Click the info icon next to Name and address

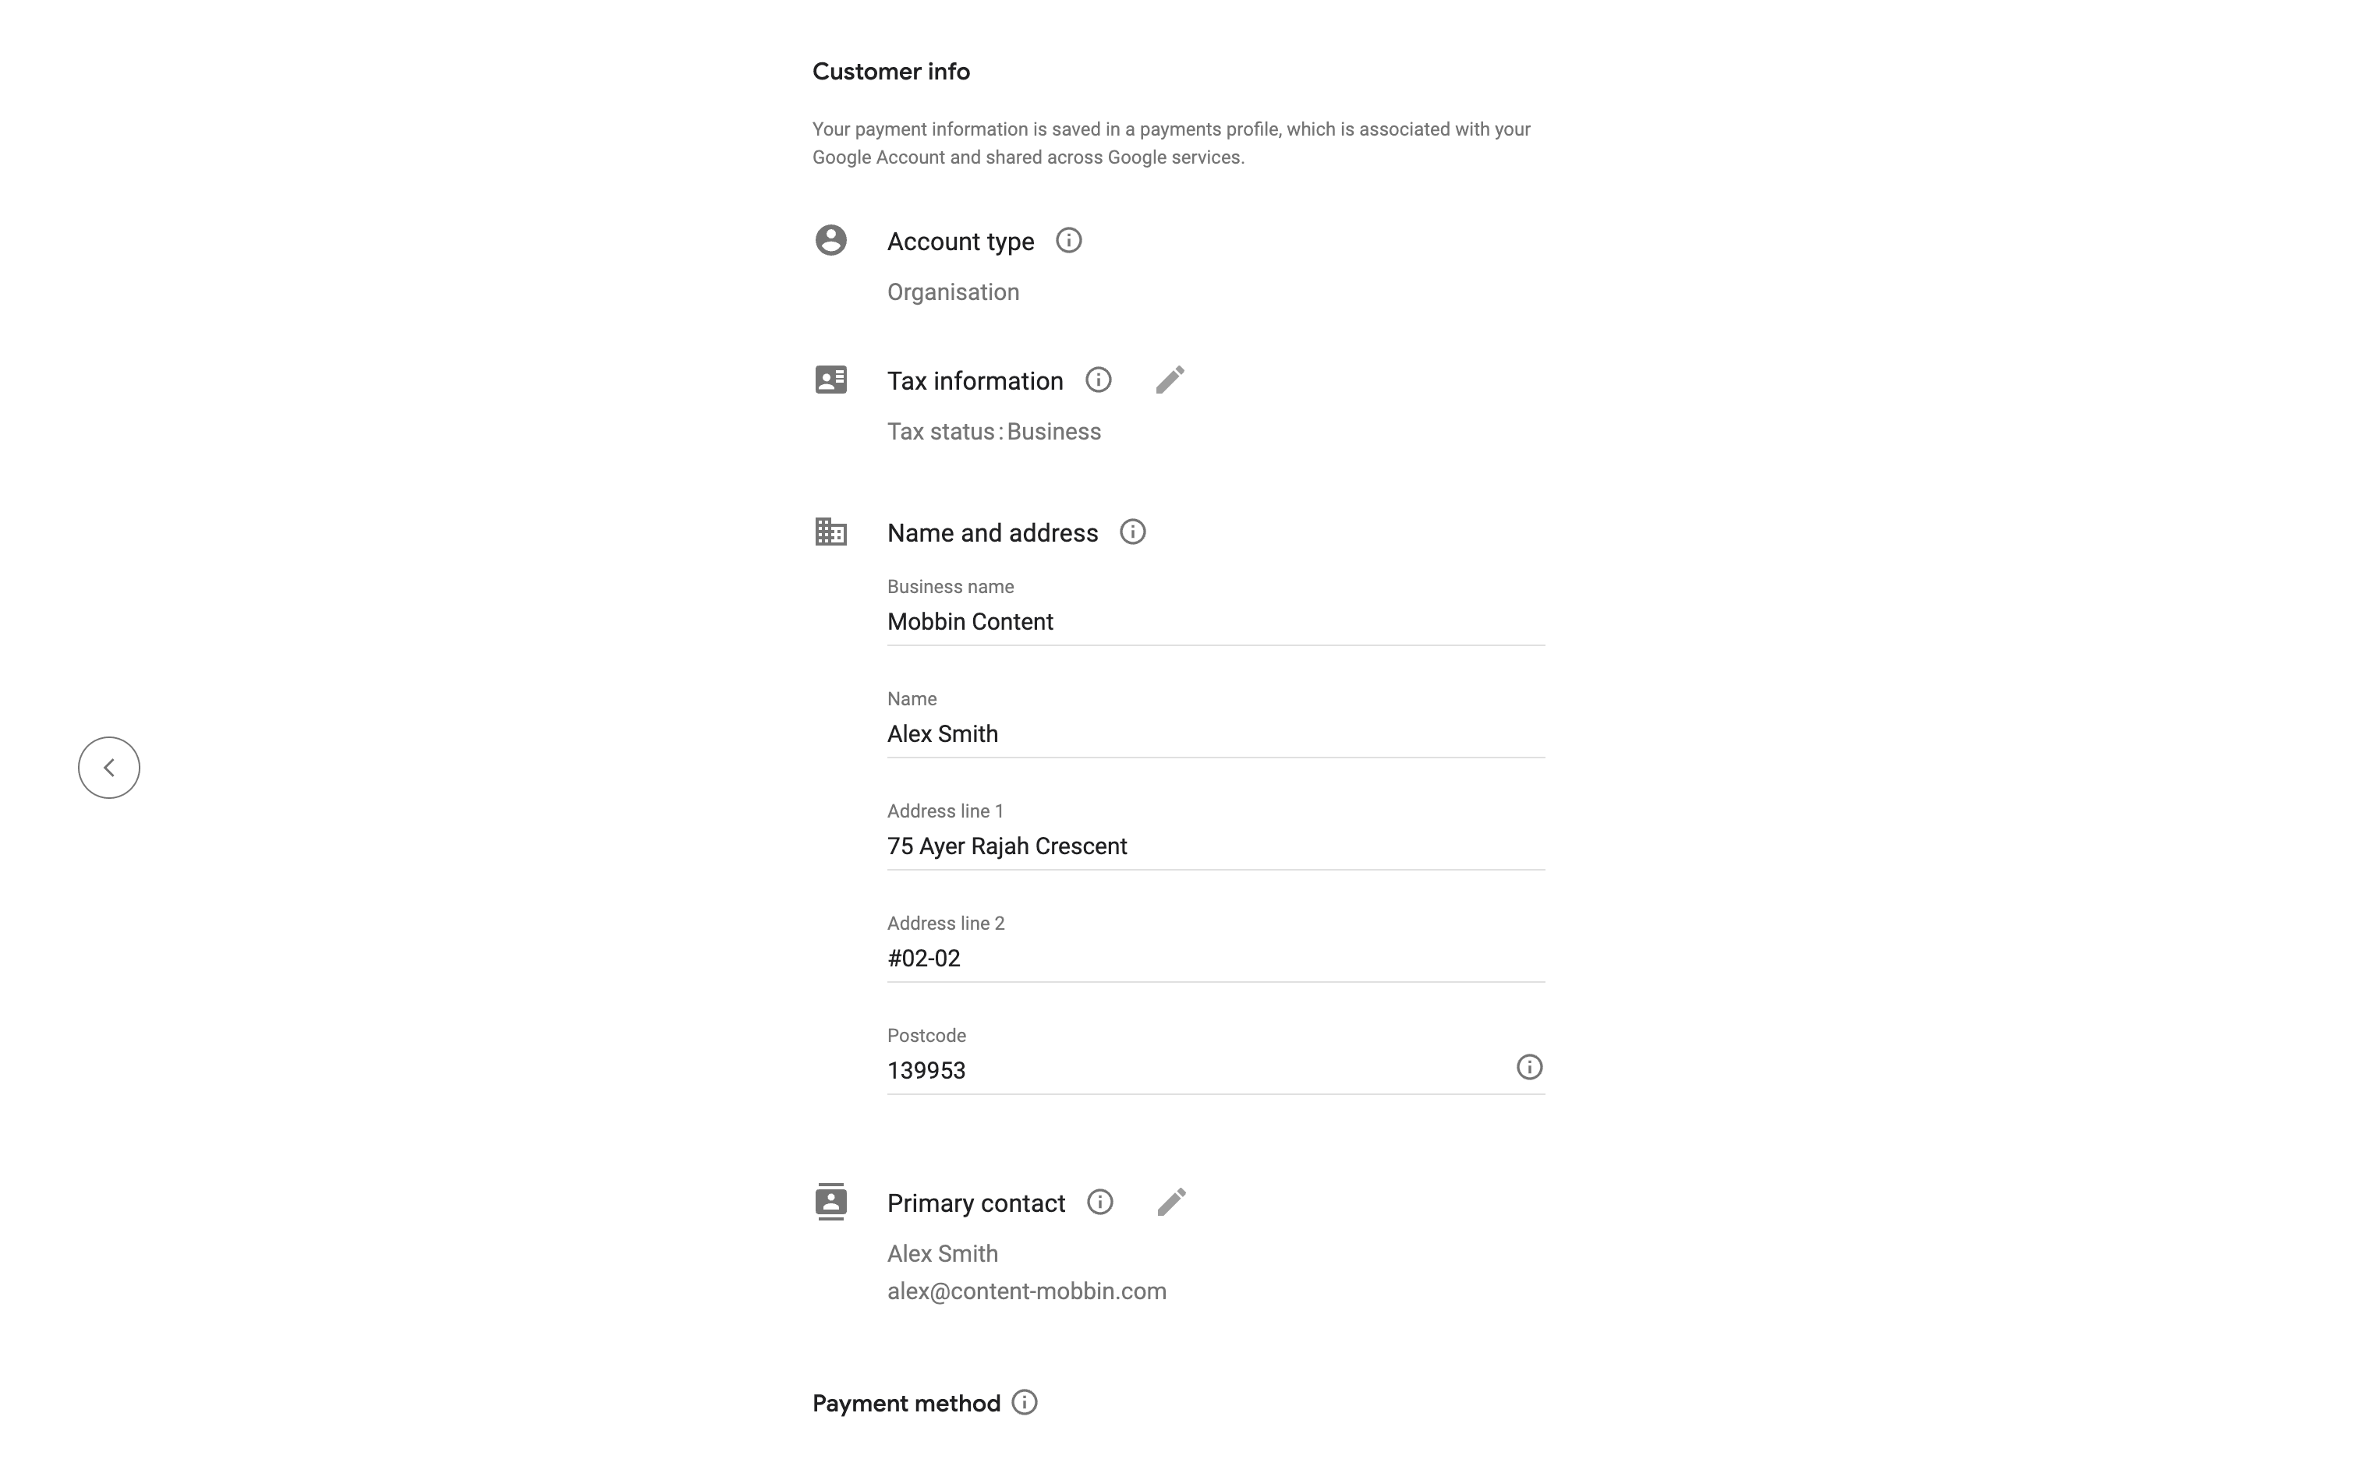click(1132, 532)
